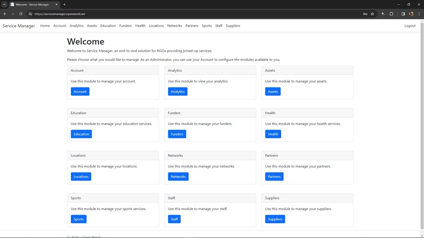Select the Welcome - Service Manager tab
Image resolution: width=424 pixels, height=238 pixels.
click(x=34, y=5)
